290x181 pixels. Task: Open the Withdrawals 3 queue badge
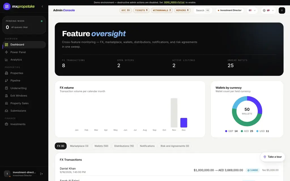pyautogui.click(x=162, y=10)
